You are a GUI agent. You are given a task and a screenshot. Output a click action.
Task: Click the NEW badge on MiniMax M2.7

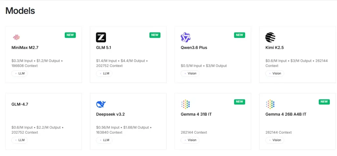[70, 35]
